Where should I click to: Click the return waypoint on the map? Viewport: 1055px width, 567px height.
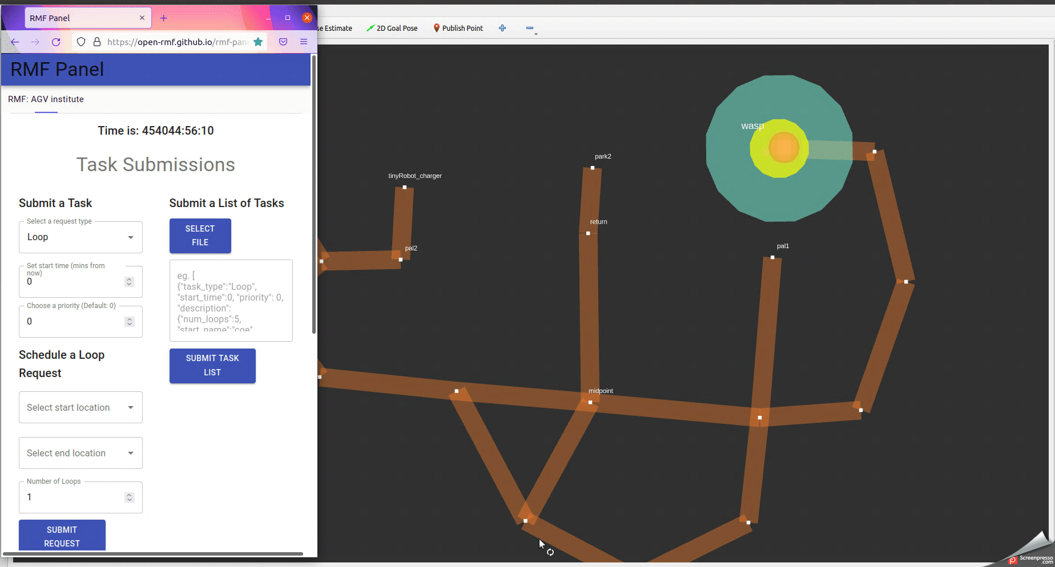[588, 233]
